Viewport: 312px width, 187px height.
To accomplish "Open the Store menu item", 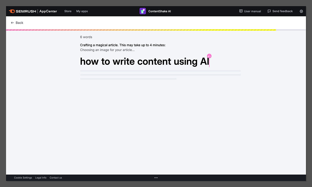I will (68, 11).
